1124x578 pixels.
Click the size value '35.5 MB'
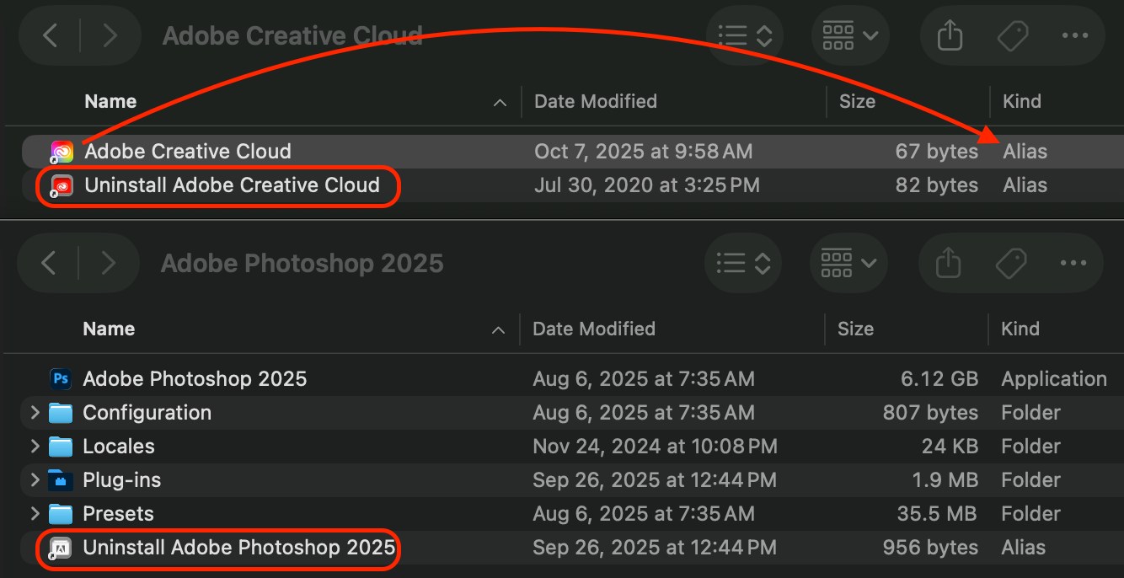(938, 514)
